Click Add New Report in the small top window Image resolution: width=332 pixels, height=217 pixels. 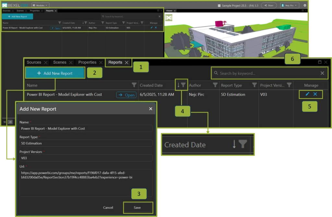click(18, 16)
